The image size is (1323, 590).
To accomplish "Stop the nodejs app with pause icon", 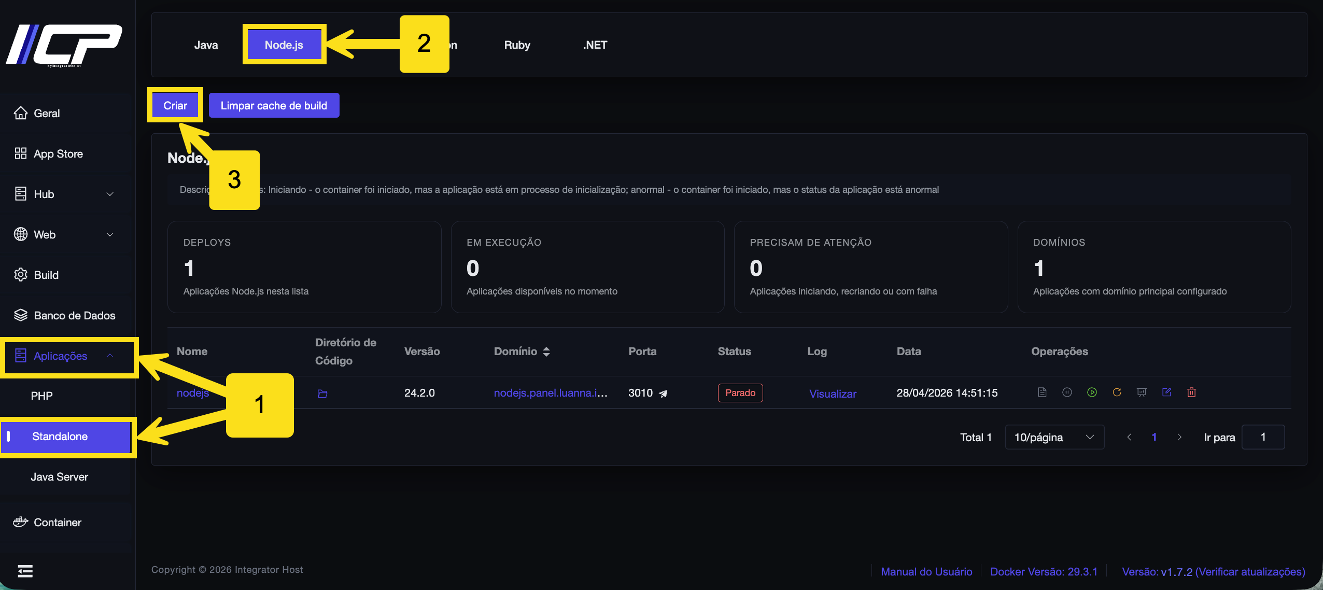I will (1067, 392).
